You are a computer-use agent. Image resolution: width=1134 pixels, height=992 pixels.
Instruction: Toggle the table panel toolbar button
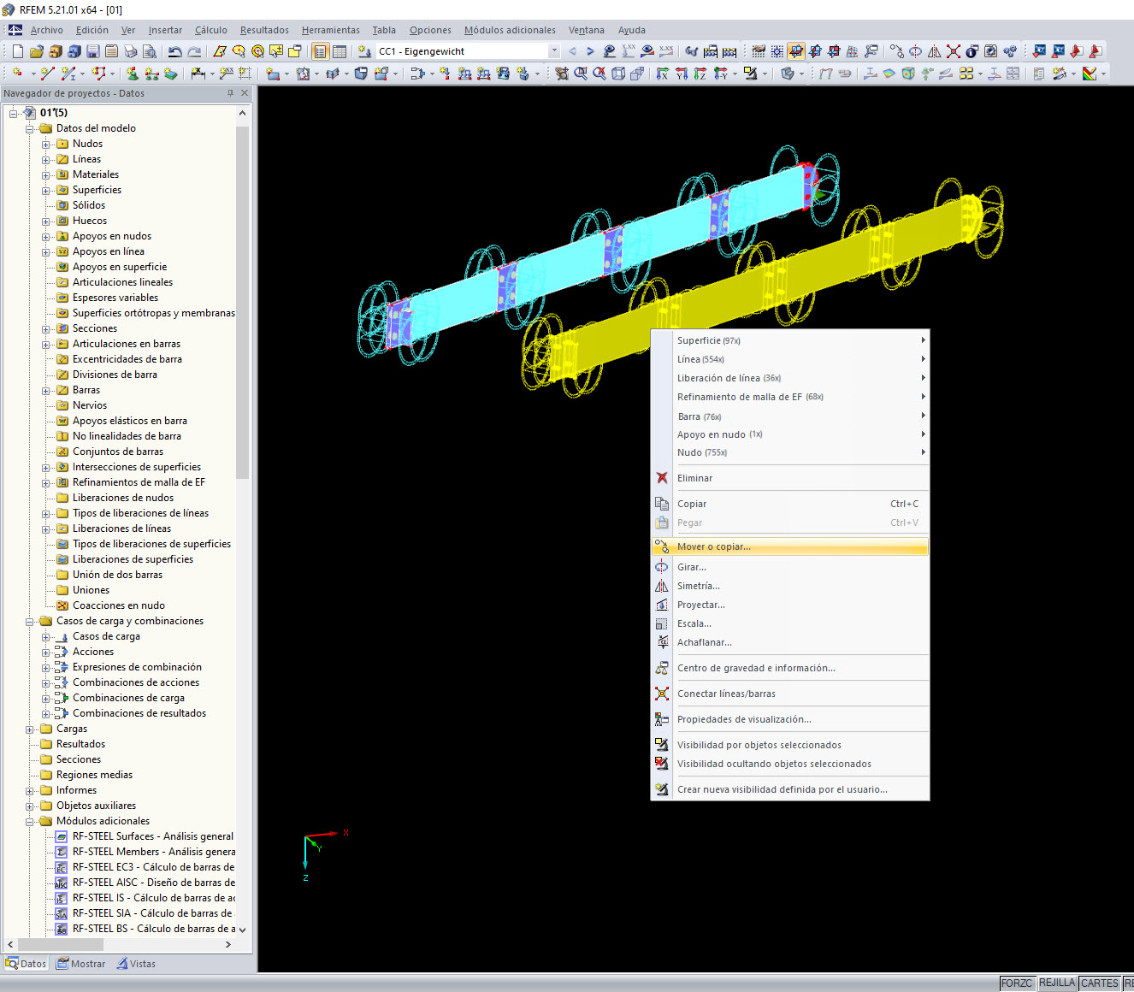point(339,51)
